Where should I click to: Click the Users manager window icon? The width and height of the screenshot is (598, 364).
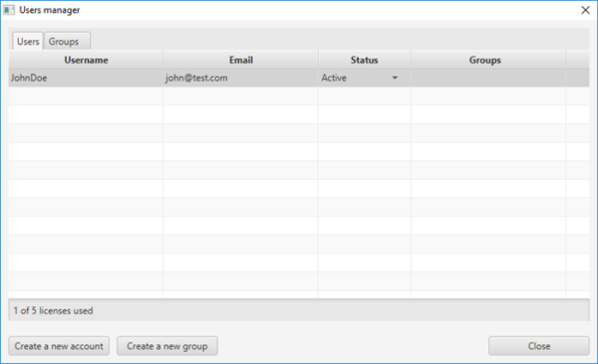click(9, 10)
